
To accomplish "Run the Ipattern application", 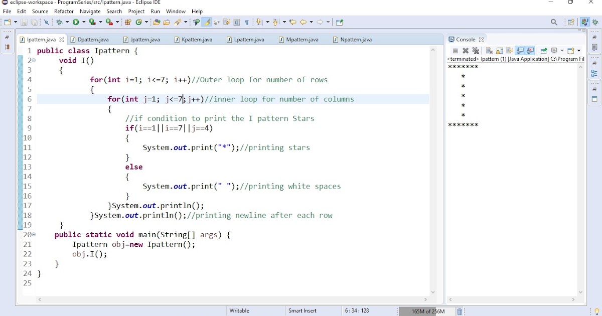I will tap(76, 22).
